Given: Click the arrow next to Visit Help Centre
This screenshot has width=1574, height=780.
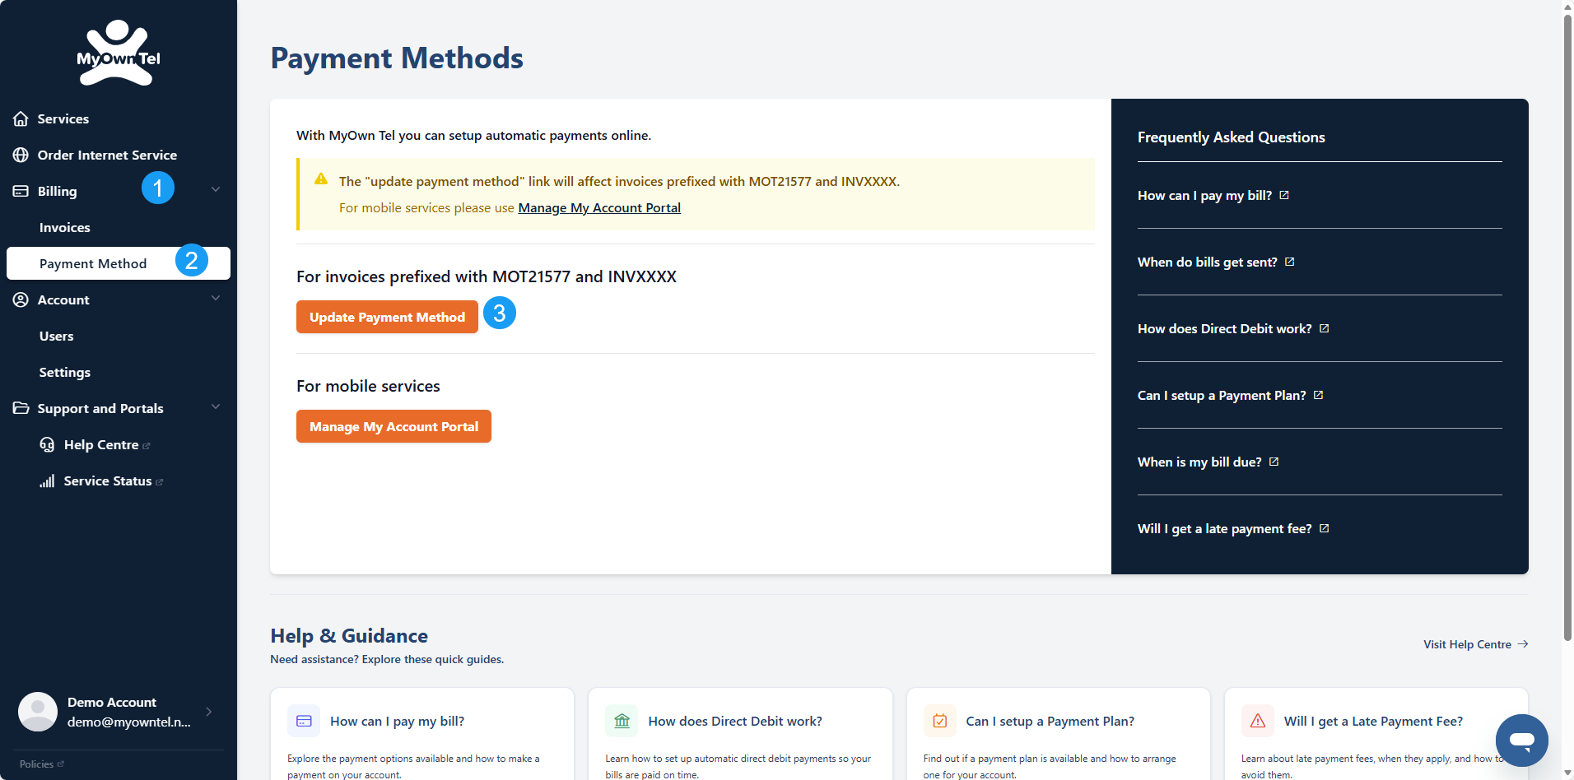Looking at the screenshot, I should click(1523, 644).
